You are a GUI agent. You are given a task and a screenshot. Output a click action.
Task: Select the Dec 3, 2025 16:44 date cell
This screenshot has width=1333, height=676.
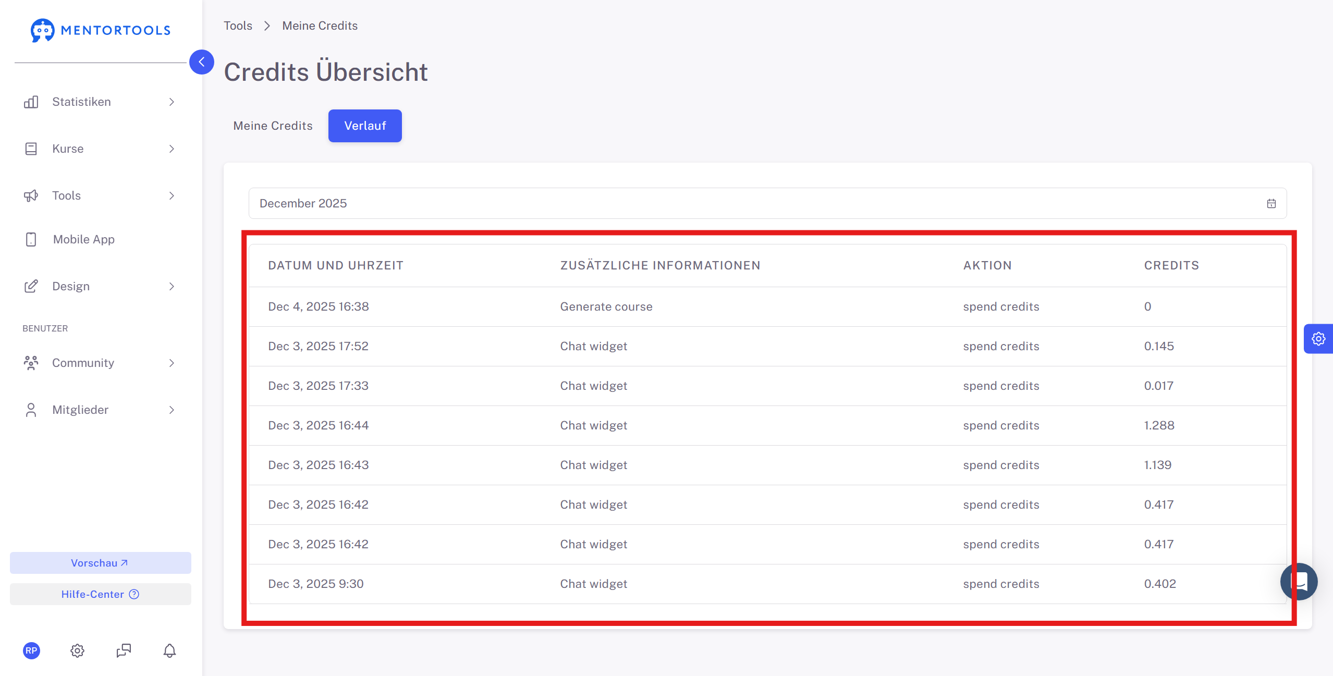[x=319, y=425]
